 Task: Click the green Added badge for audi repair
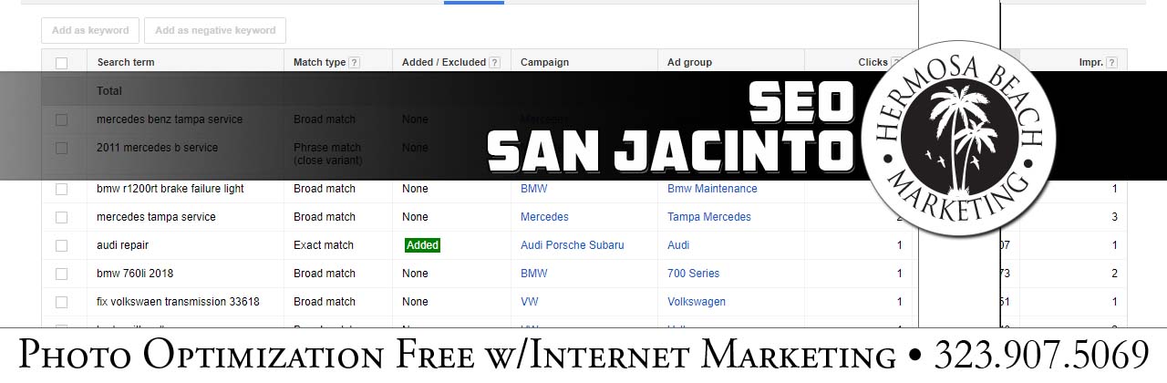click(x=422, y=245)
